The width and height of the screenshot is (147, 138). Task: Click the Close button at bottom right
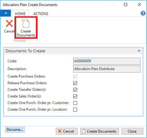point(132,131)
